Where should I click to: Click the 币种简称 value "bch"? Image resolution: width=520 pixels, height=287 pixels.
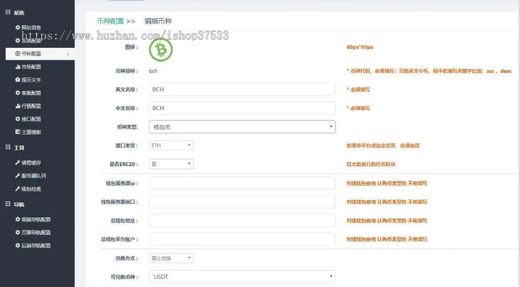pyautogui.click(x=153, y=71)
